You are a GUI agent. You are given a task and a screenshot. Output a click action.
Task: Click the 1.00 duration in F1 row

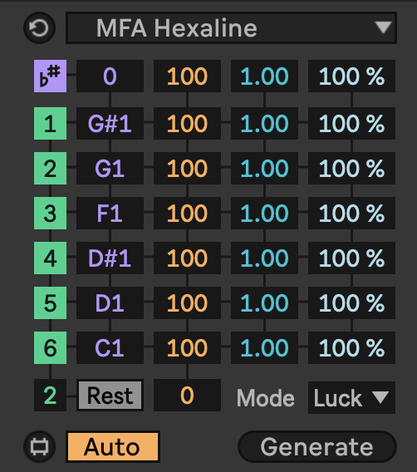(264, 213)
